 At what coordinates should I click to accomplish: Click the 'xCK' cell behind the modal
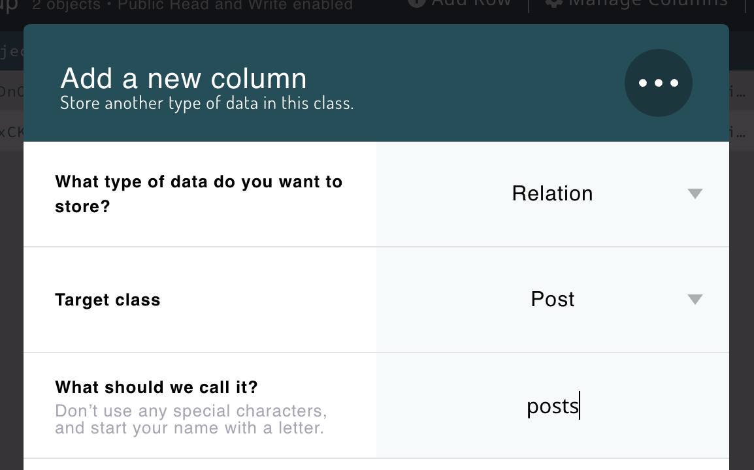click(x=11, y=133)
